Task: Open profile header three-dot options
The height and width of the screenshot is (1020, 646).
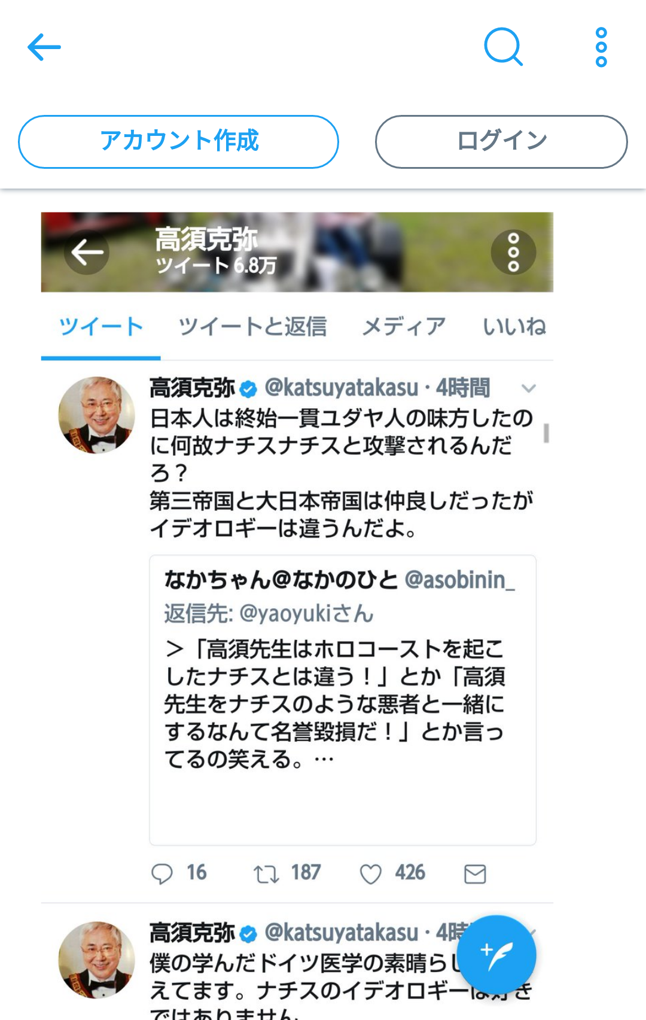Action: pyautogui.click(x=513, y=253)
